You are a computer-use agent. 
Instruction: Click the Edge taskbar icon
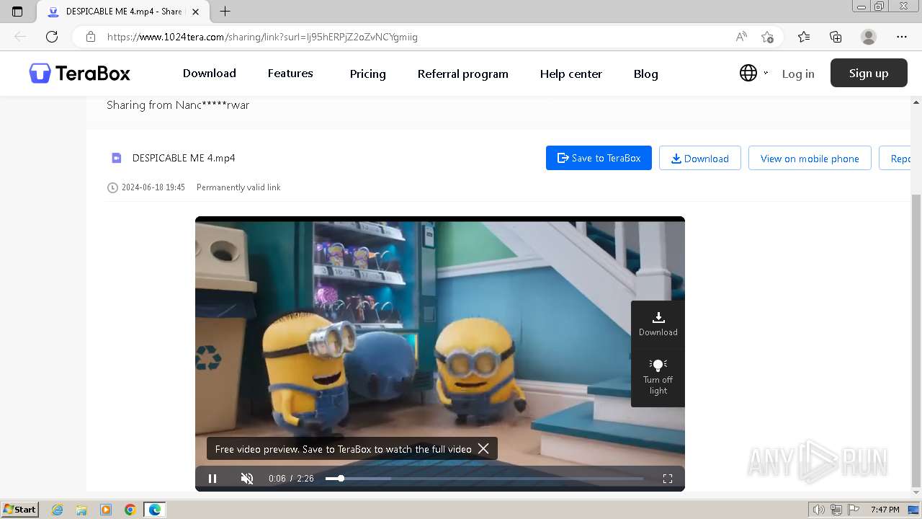pyautogui.click(x=155, y=510)
